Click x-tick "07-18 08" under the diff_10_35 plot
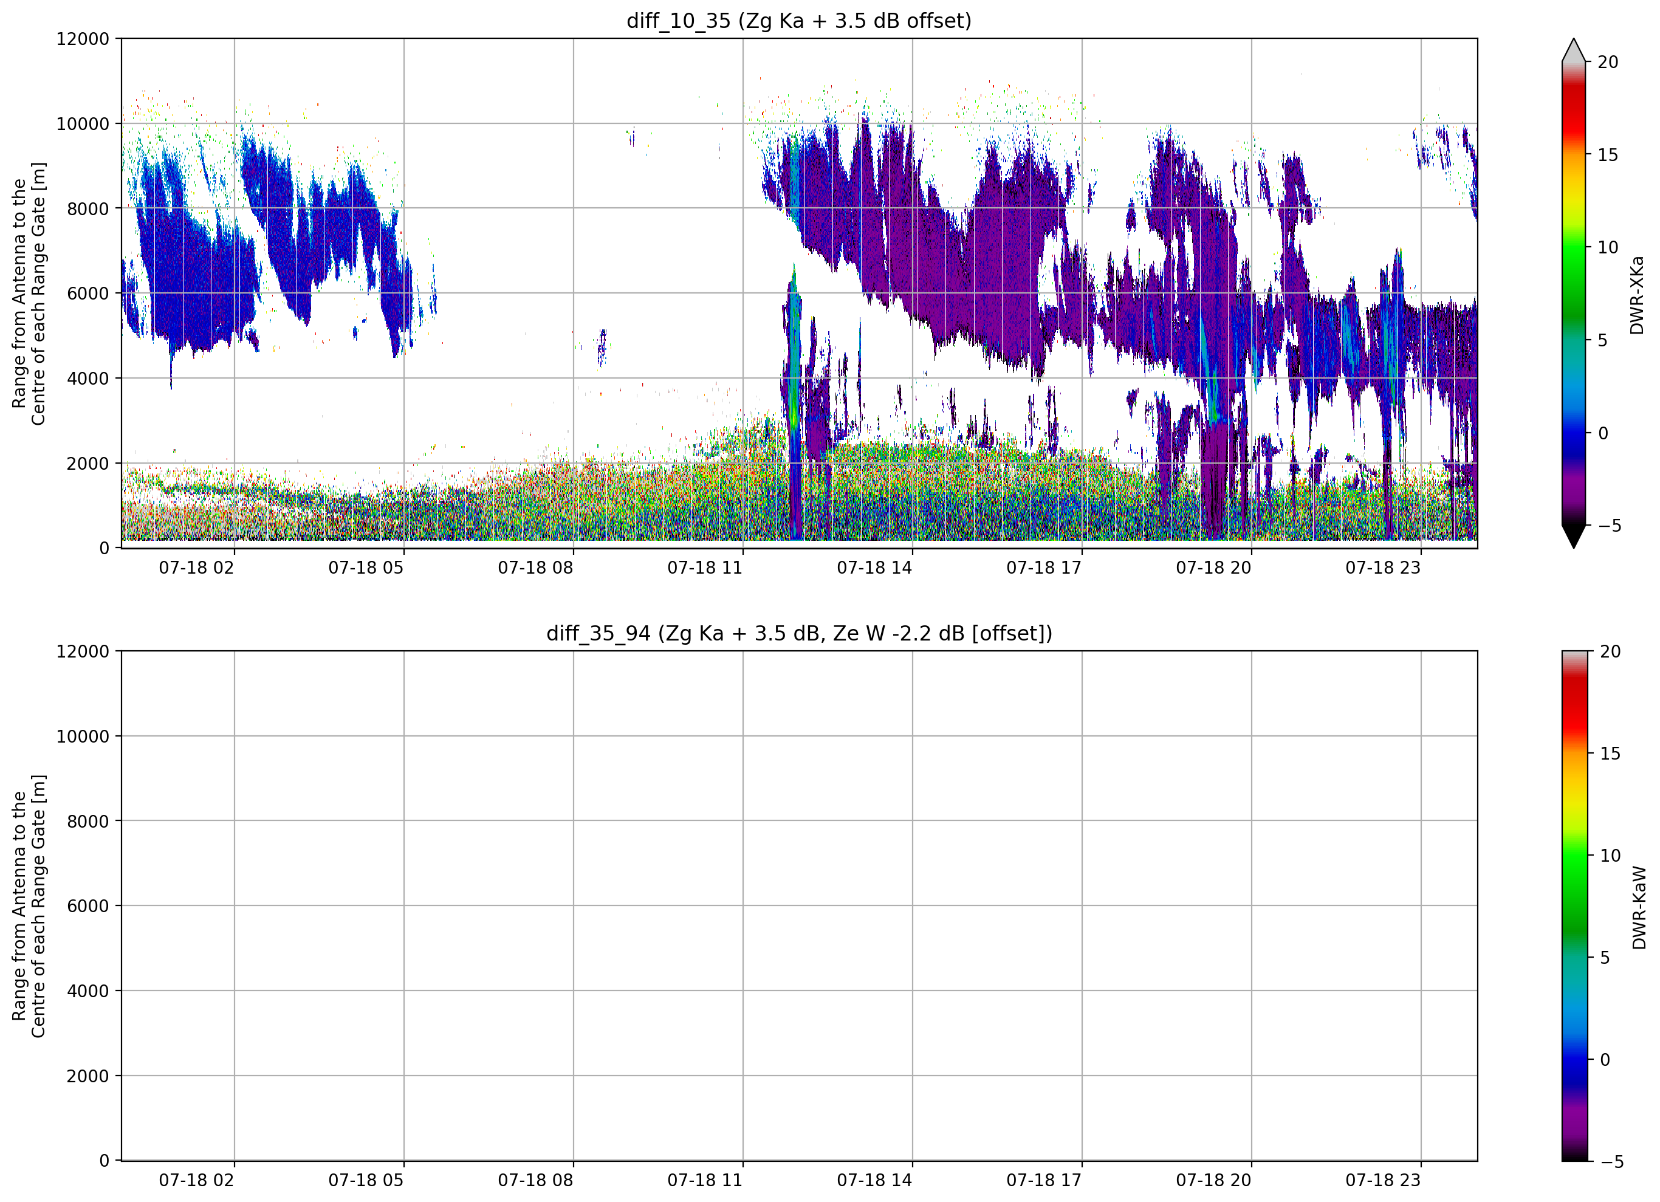 (x=535, y=568)
